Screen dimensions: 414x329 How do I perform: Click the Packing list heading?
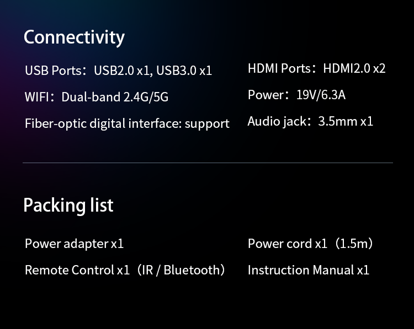coord(68,206)
